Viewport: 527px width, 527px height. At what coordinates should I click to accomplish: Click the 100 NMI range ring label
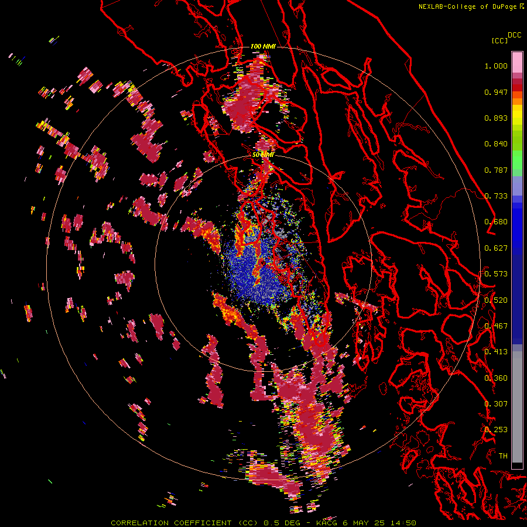pos(263,46)
